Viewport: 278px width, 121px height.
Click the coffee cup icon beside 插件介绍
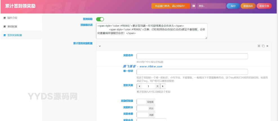[5, 18]
